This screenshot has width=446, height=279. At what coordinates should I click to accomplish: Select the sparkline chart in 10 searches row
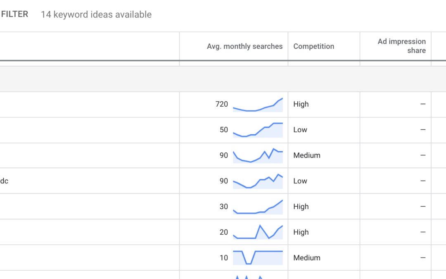point(258,258)
